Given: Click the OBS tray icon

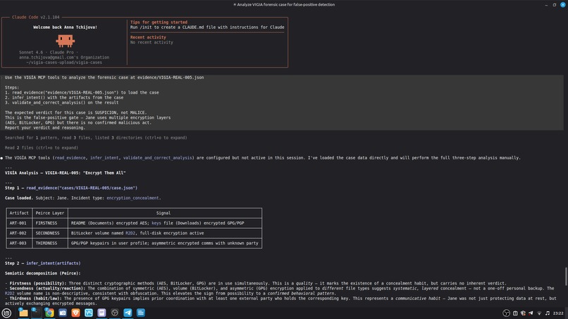Looking at the screenshot, I should click(x=506, y=313).
